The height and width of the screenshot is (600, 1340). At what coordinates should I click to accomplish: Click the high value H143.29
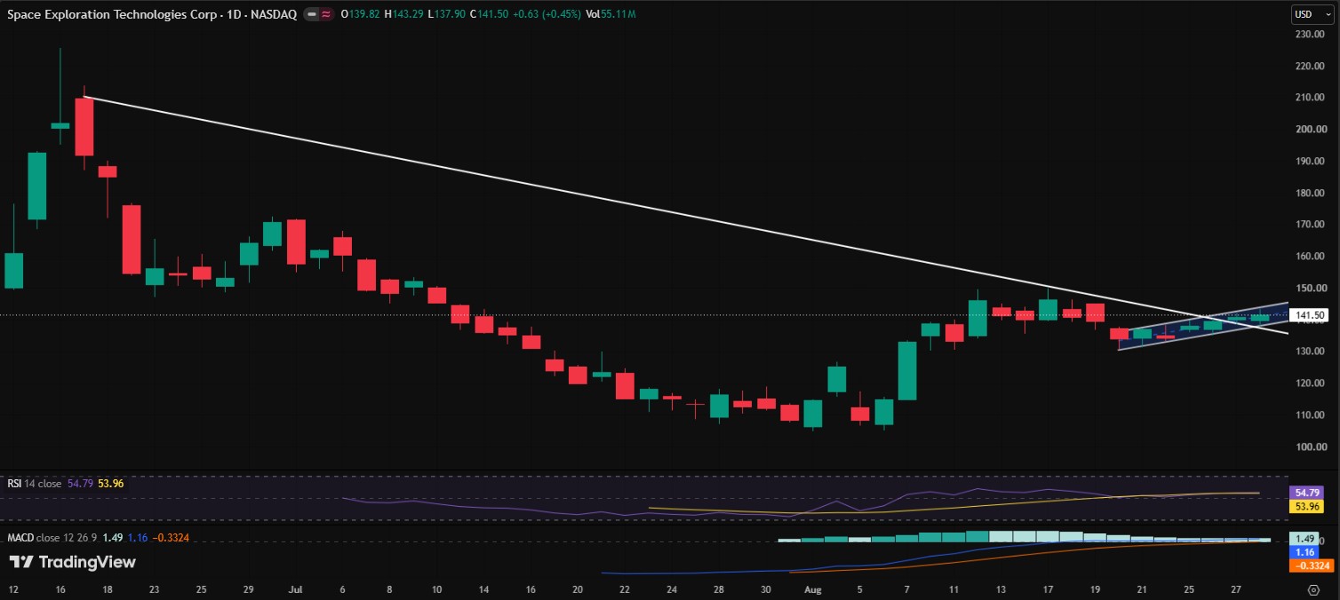pyautogui.click(x=404, y=15)
